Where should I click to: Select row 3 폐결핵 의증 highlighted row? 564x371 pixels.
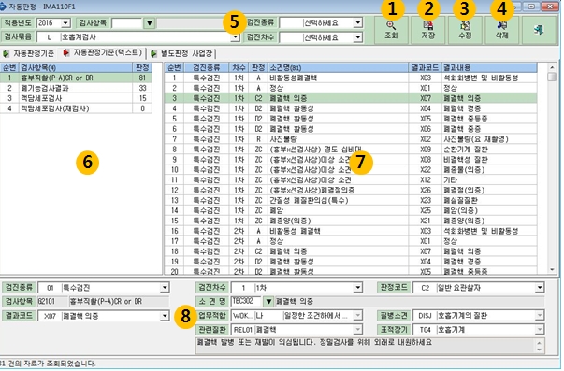pyautogui.click(x=351, y=98)
